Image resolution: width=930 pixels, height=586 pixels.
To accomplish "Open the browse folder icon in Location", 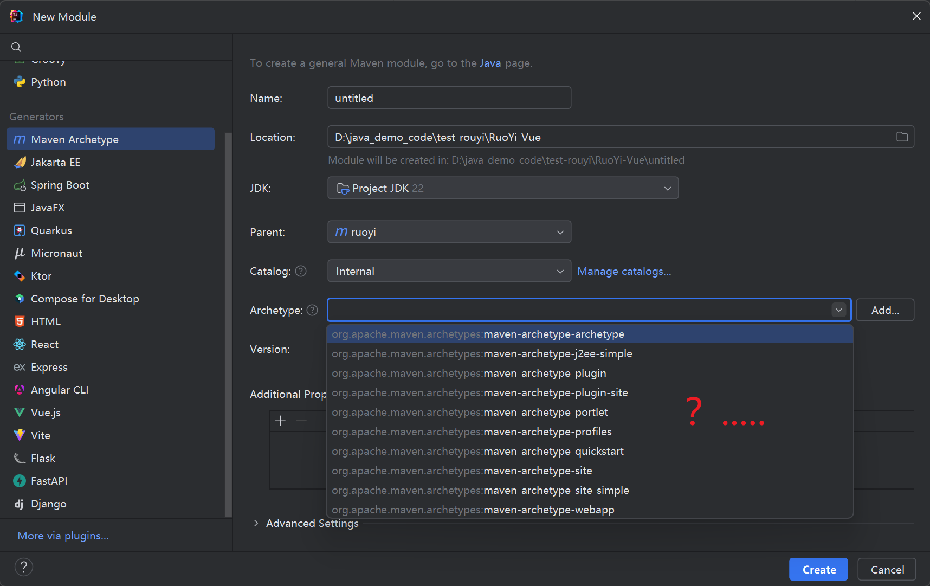I will tap(902, 137).
